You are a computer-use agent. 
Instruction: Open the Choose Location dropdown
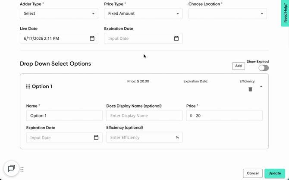coord(227,13)
